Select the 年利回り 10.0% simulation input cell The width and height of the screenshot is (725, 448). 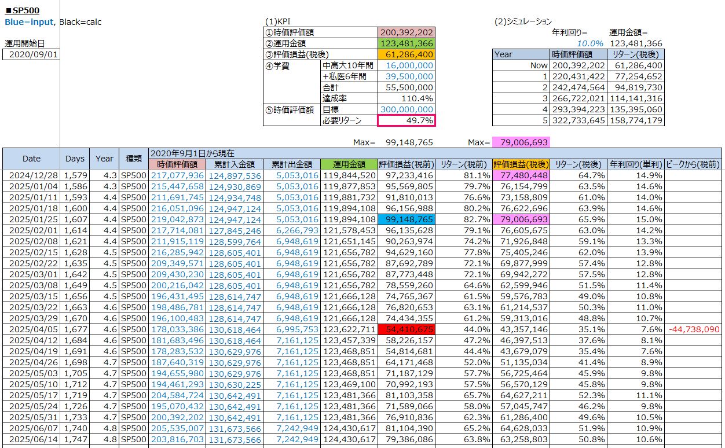point(588,43)
